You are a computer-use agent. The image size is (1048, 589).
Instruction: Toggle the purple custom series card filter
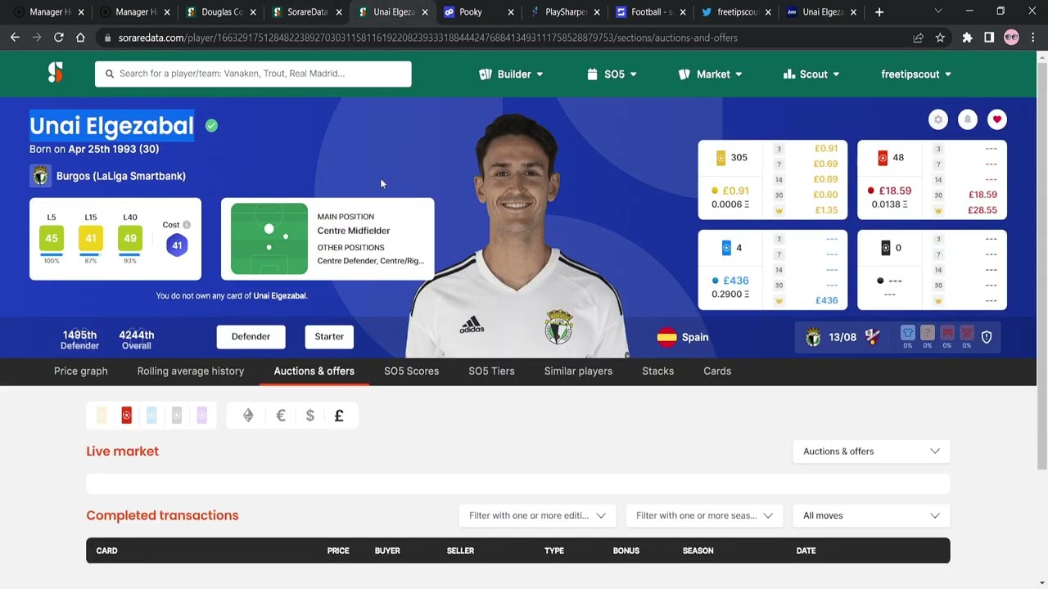[201, 416]
